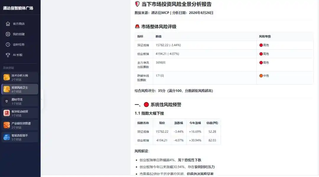Image resolution: width=319 pixels, height=177 pixels.
Task: Click PE value 52.28
Action: [212, 132]
